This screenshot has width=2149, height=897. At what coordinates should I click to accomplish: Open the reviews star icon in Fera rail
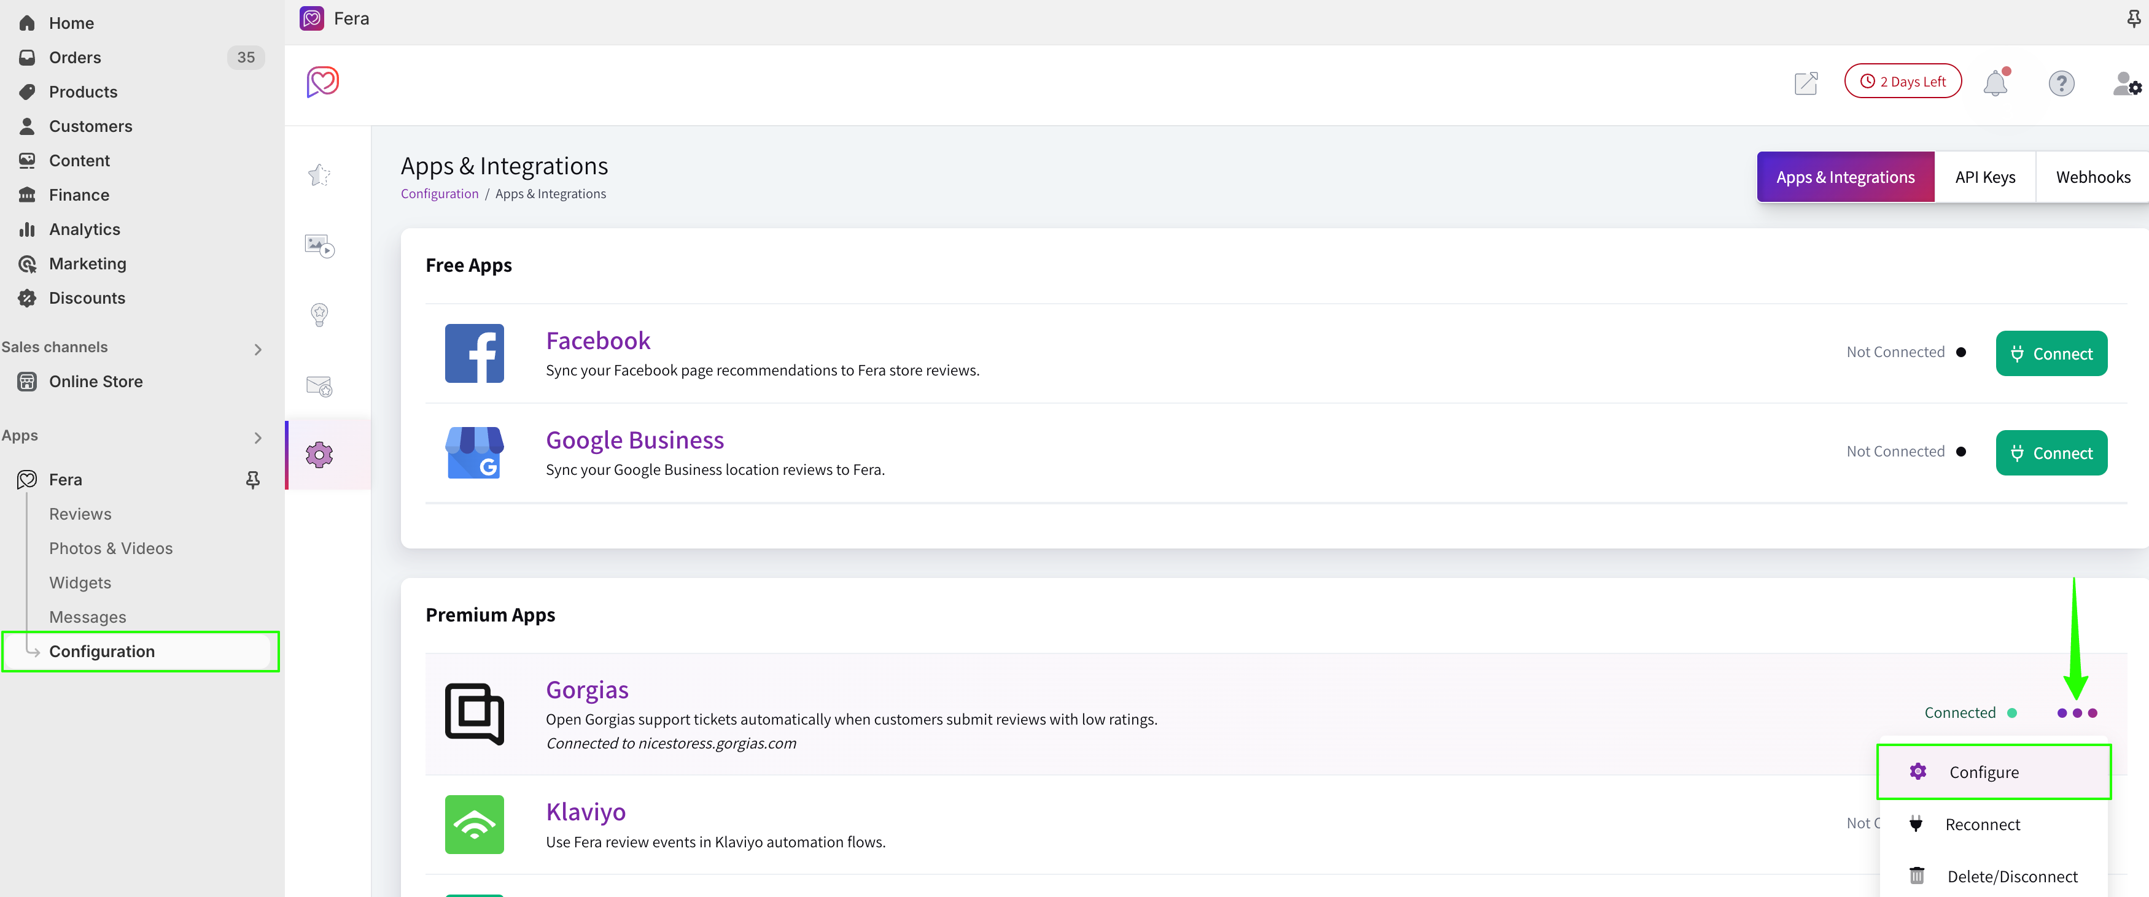[319, 175]
